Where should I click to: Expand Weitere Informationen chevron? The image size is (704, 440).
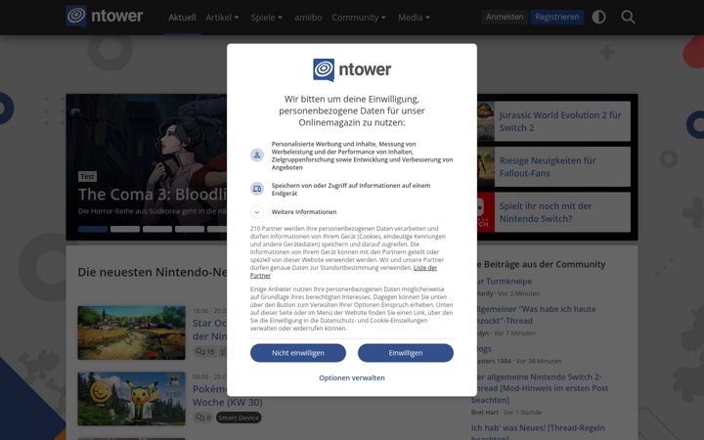(257, 212)
